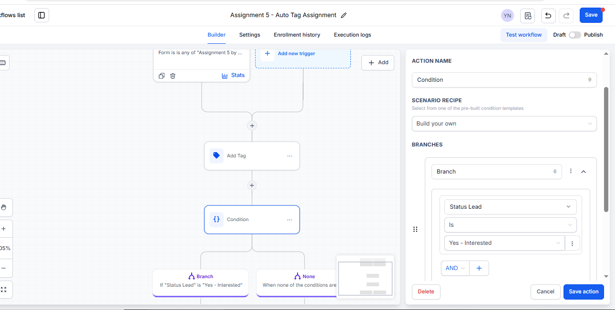Image resolution: width=615 pixels, height=310 pixels.
Task: Add another condition with plus button
Action: 479,268
